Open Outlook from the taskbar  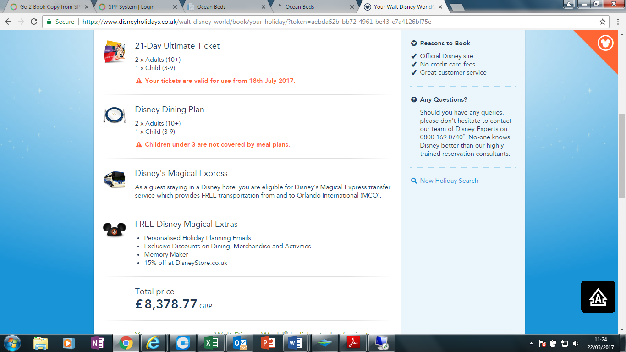click(x=239, y=343)
